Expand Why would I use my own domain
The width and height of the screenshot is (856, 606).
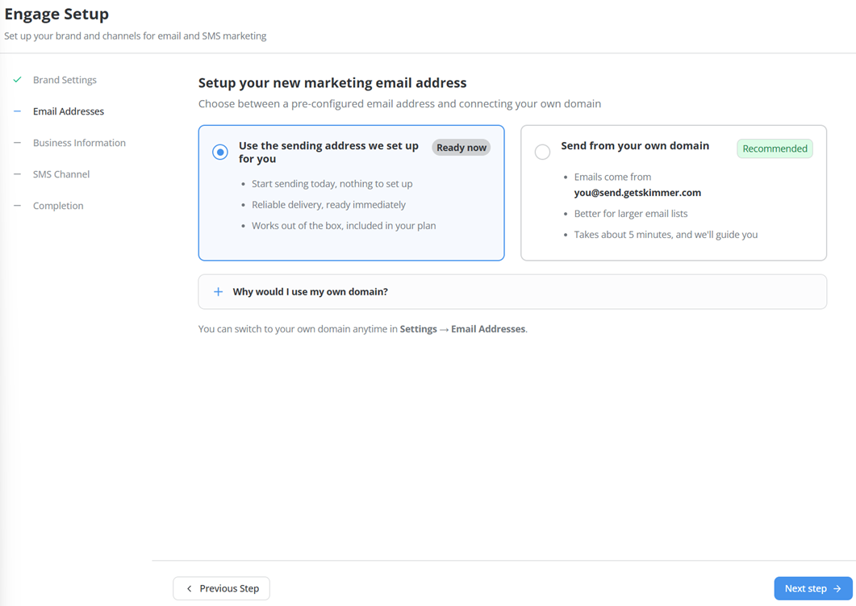tap(512, 291)
